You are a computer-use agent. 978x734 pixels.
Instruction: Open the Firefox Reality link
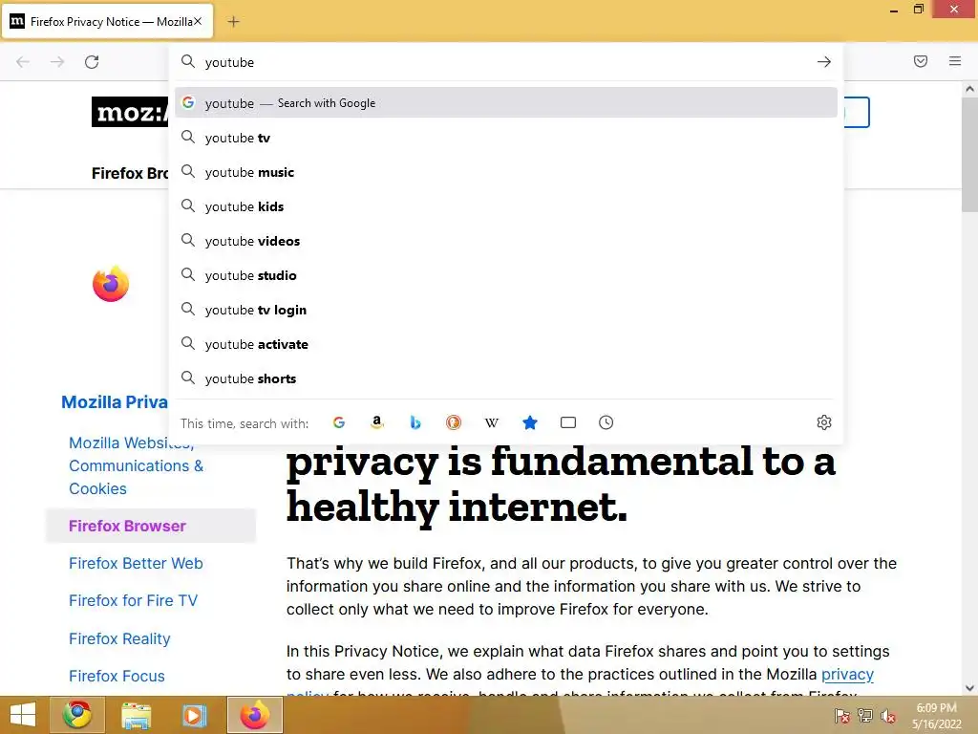pos(119,638)
